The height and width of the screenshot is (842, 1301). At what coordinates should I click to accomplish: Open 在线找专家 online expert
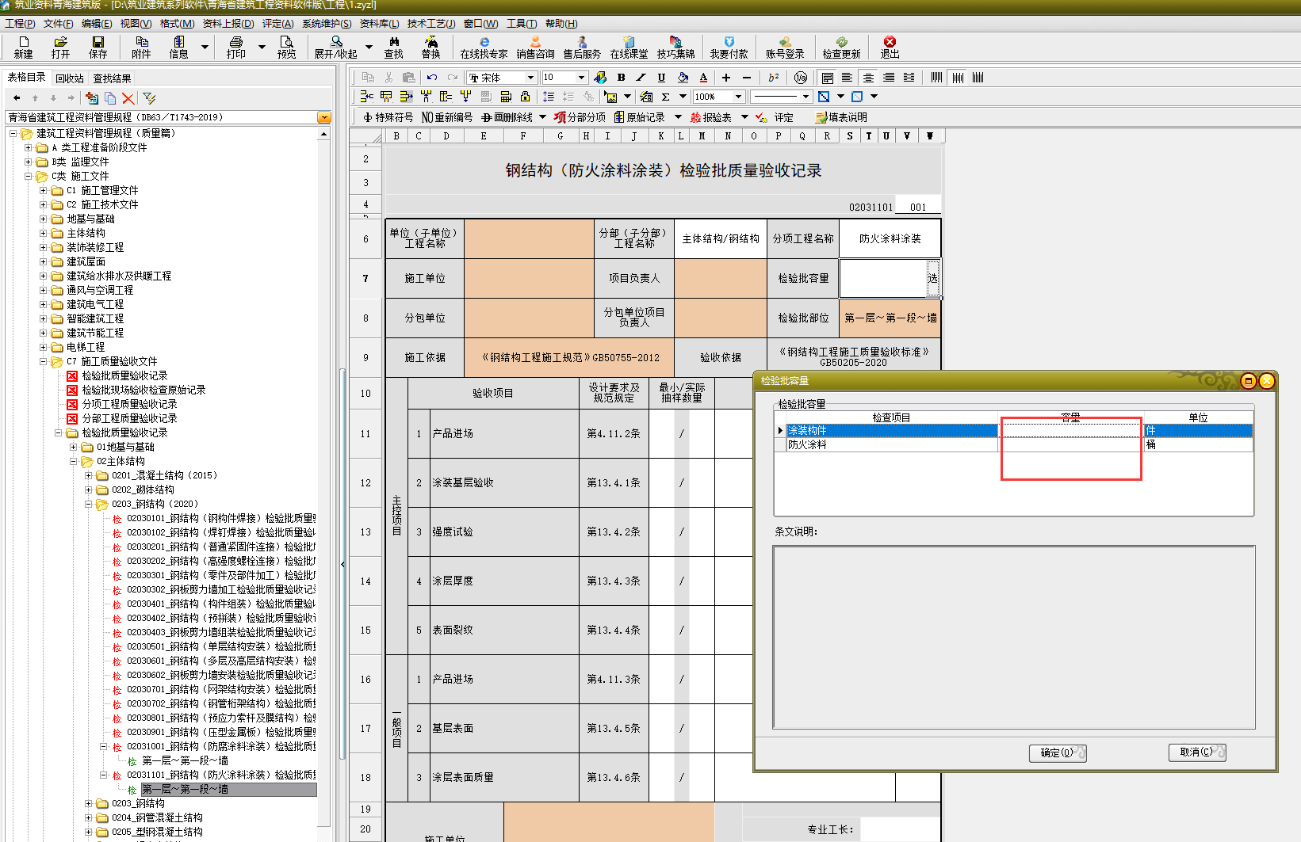[484, 48]
